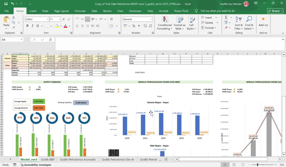Click the zoom slider handle
Screen dimensions: 286x167
pyautogui.click(x=258, y=165)
